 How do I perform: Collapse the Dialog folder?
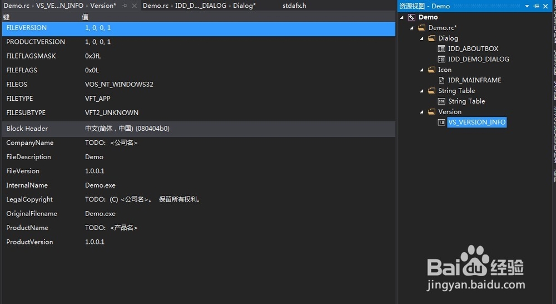[421, 38]
